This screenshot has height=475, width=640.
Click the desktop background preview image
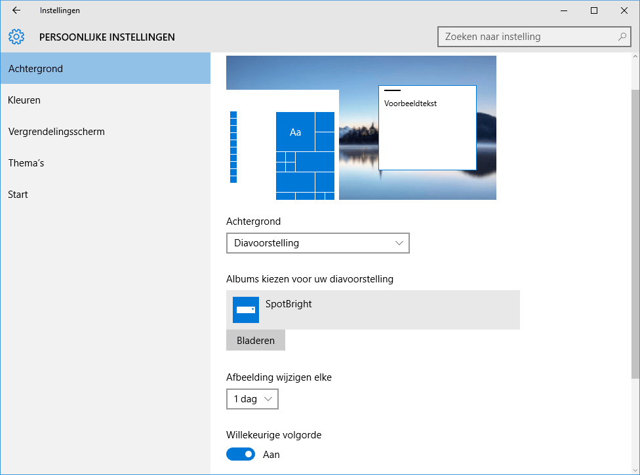pos(361,128)
